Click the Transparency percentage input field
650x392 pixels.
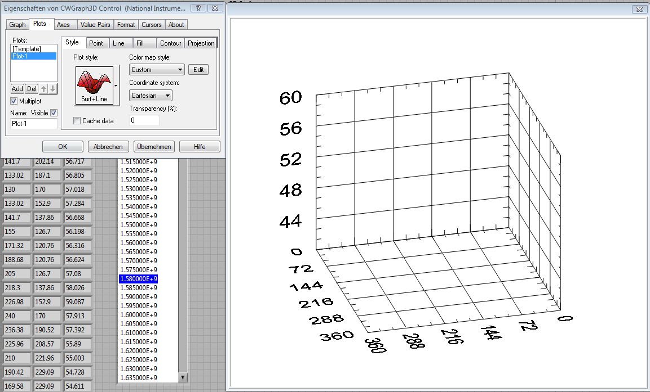click(x=144, y=120)
